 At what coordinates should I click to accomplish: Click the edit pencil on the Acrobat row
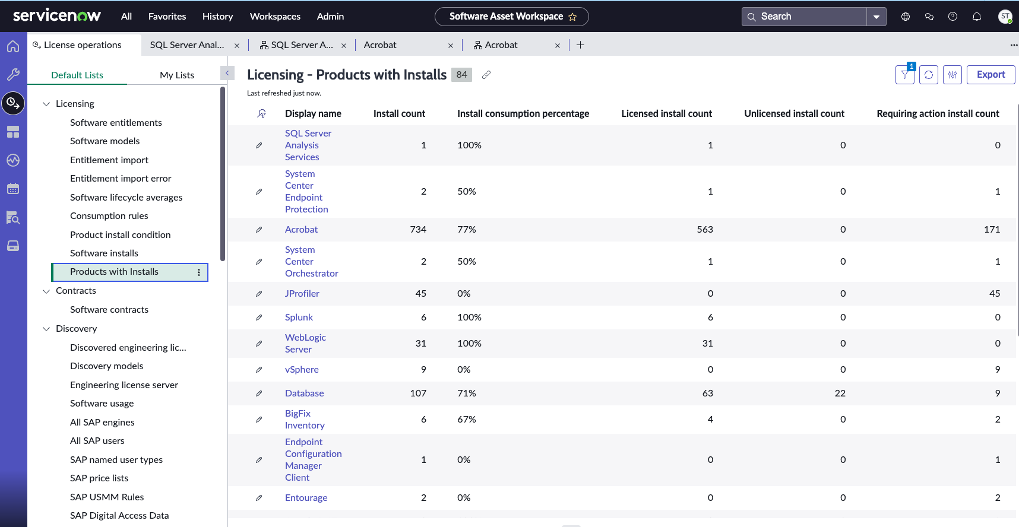(259, 230)
